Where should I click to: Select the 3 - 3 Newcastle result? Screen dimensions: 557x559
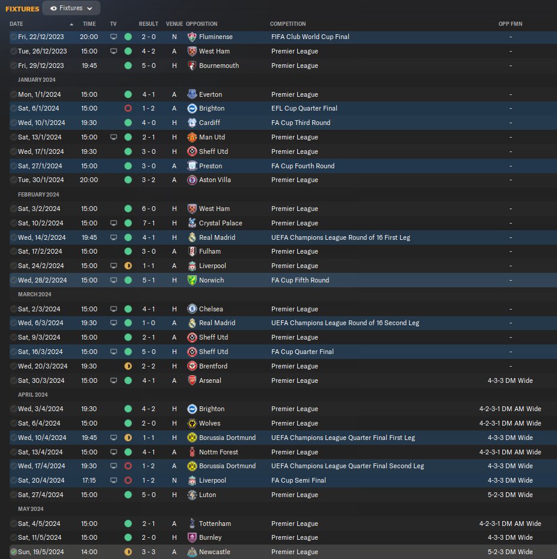point(149,552)
